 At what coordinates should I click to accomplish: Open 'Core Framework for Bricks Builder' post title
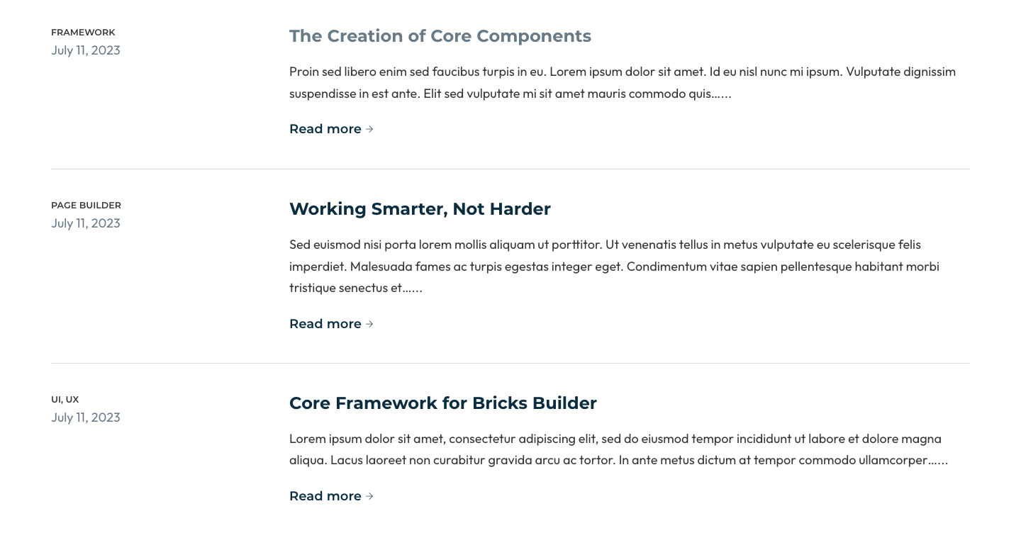443,403
